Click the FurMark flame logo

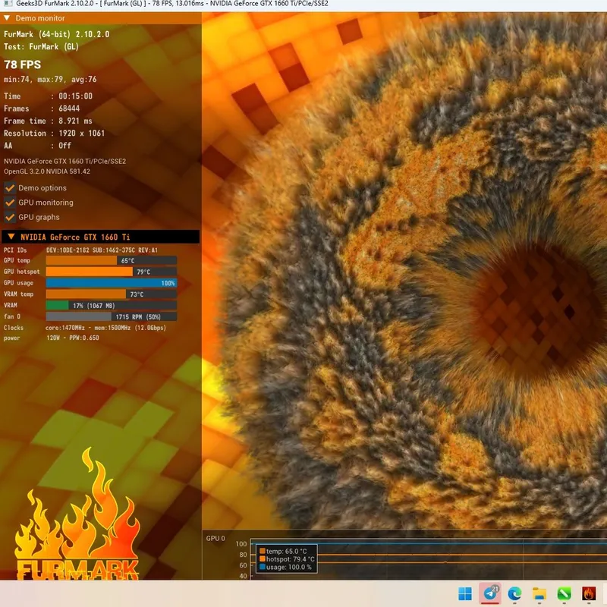[77, 515]
